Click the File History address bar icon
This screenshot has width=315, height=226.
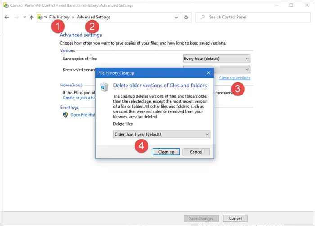click(x=40, y=17)
